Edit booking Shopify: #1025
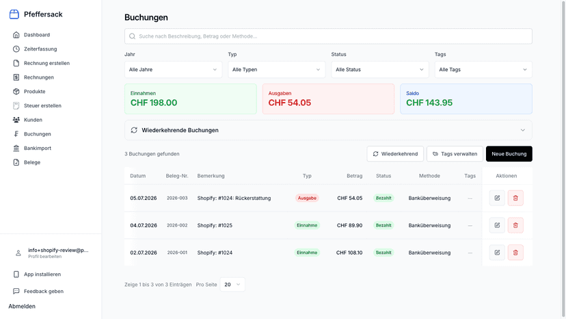The width and height of the screenshot is (566, 319). coord(497,225)
